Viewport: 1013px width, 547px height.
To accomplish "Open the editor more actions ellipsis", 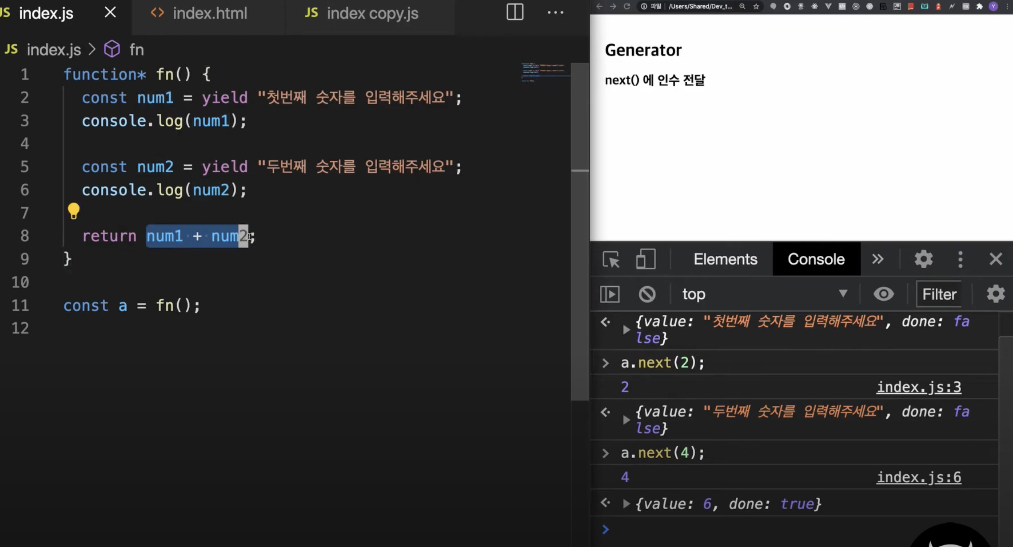I will click(x=555, y=12).
